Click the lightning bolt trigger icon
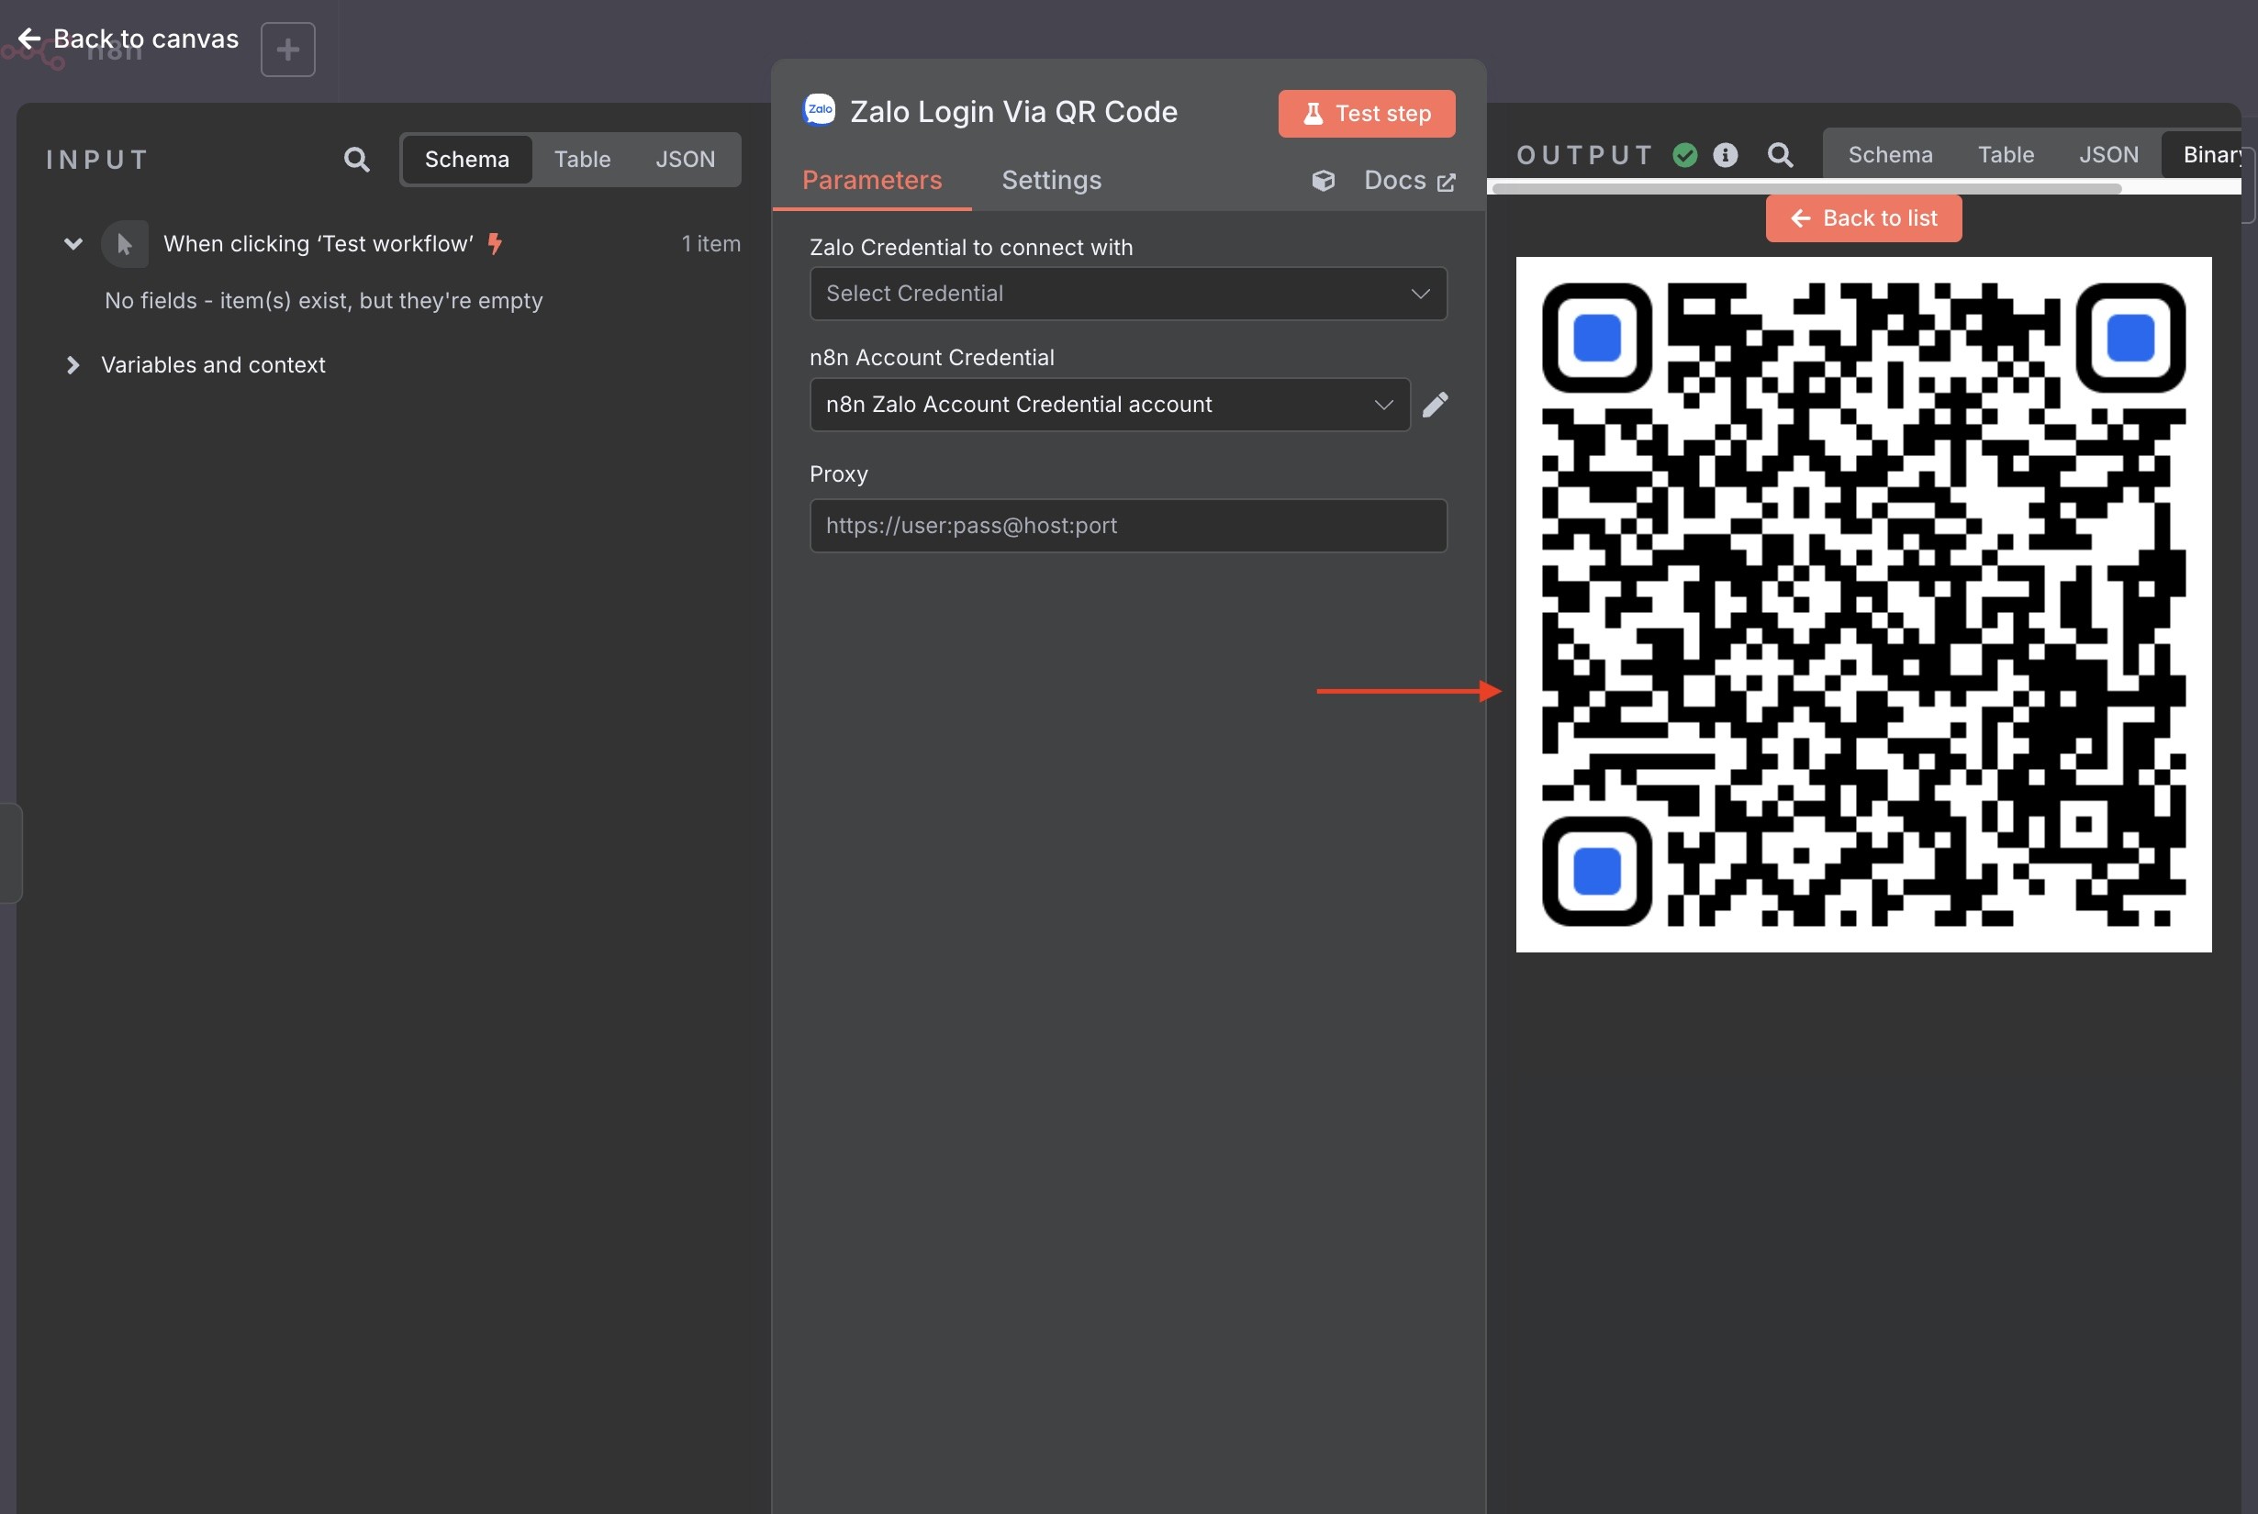 tap(495, 243)
